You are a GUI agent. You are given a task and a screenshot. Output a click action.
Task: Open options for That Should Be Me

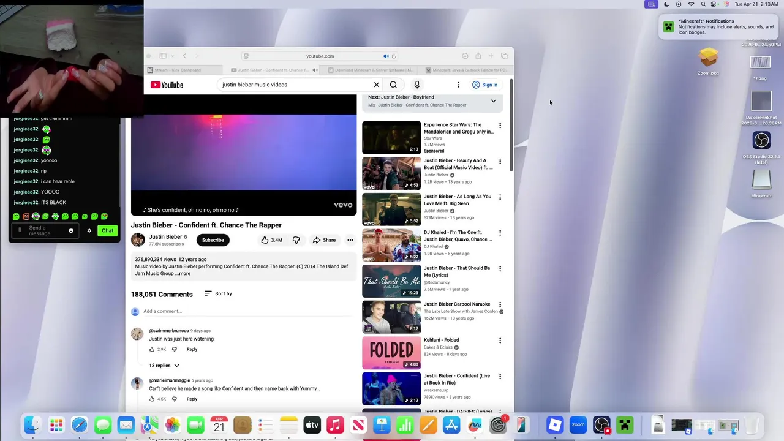coord(500,269)
